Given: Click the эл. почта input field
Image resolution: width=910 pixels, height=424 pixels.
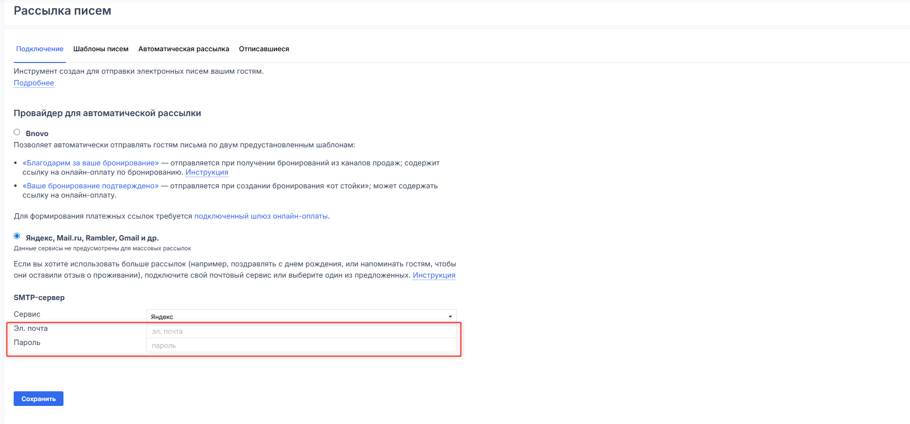Looking at the screenshot, I should 301,331.
